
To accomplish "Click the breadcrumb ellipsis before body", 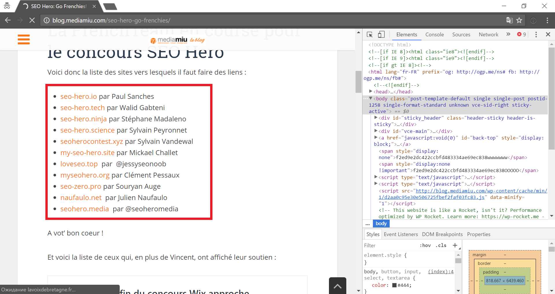I will (367, 224).
